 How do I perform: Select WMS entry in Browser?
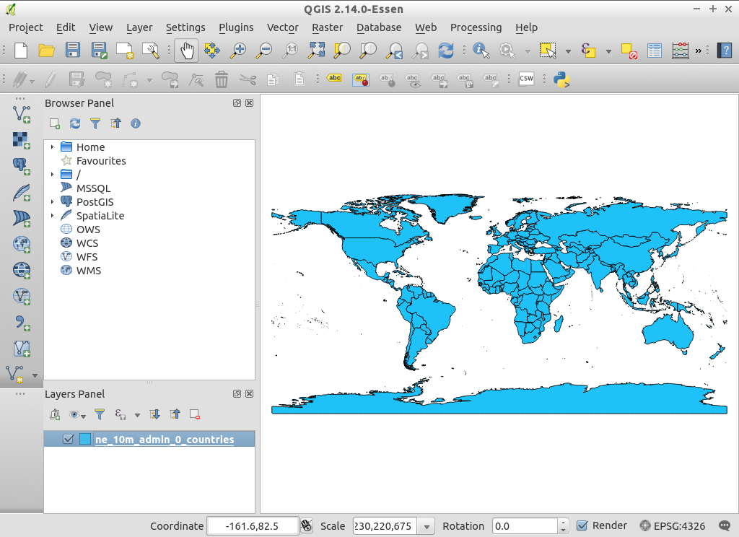coord(89,271)
